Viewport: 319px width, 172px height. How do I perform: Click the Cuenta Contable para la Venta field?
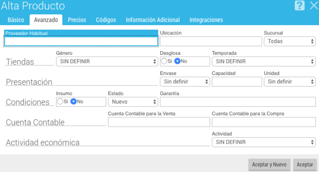tap(159, 122)
